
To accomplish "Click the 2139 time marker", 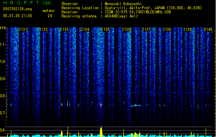I will (x=187, y=29).
